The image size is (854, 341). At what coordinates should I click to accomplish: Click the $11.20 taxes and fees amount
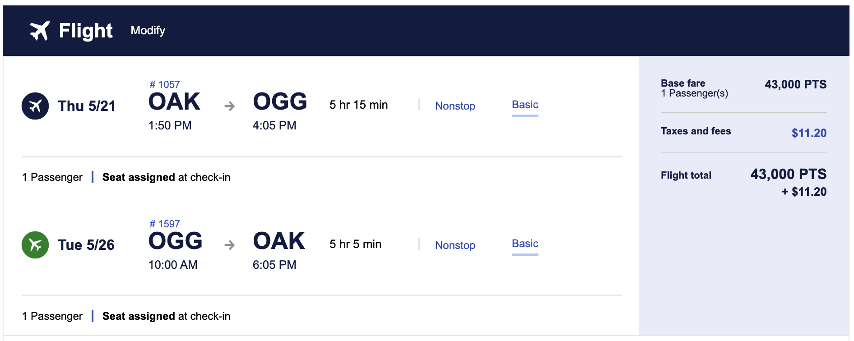pyautogui.click(x=809, y=133)
